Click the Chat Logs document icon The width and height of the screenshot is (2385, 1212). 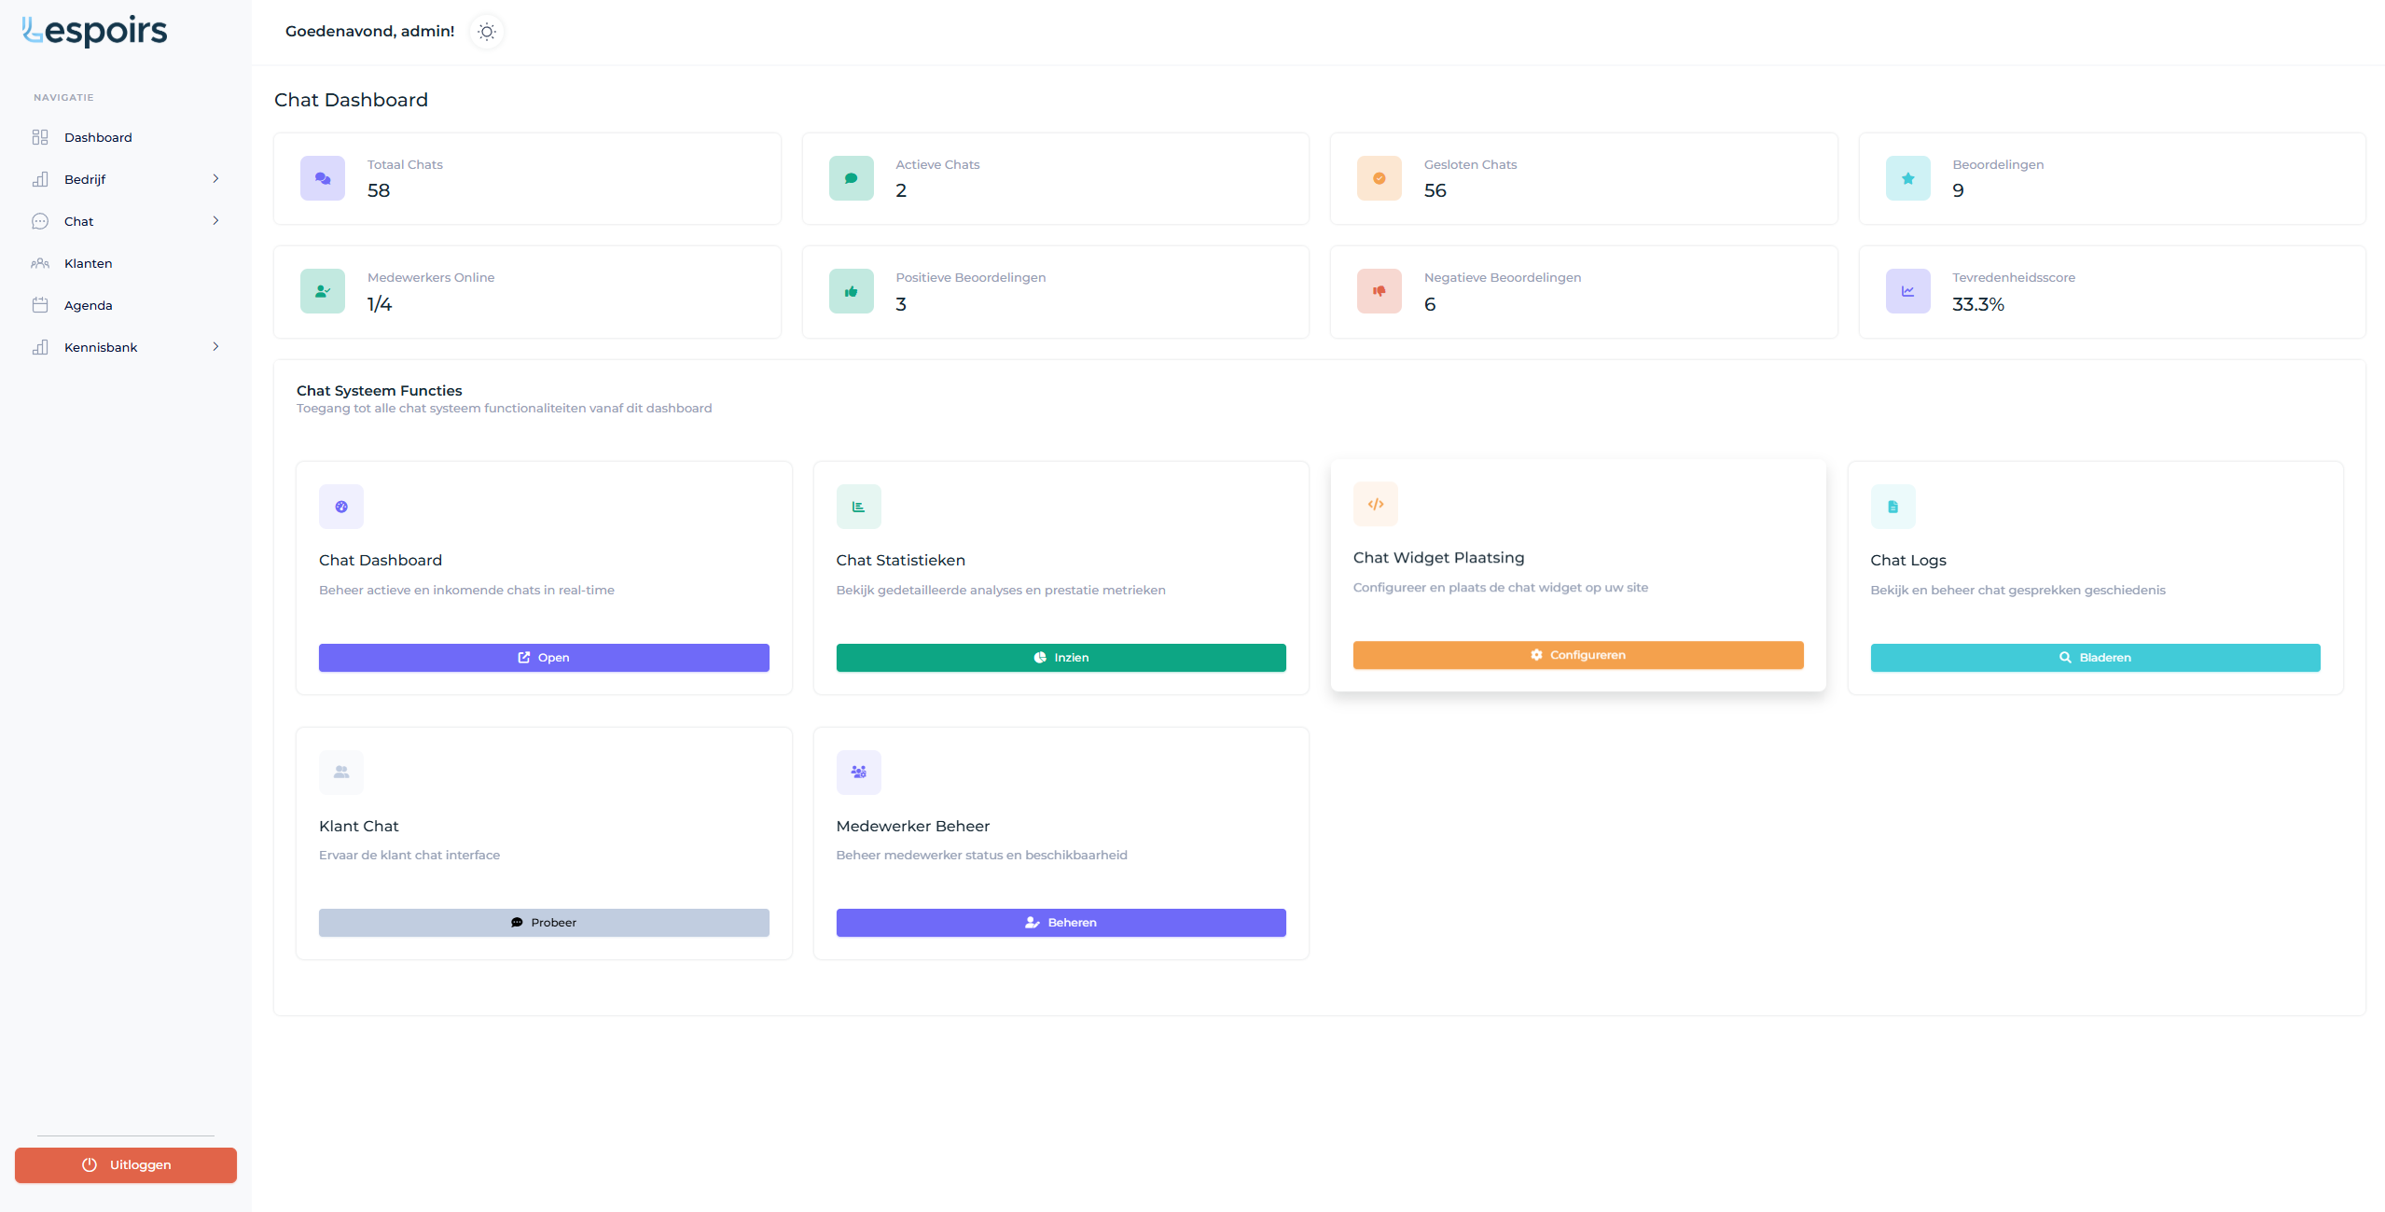(x=1893, y=507)
